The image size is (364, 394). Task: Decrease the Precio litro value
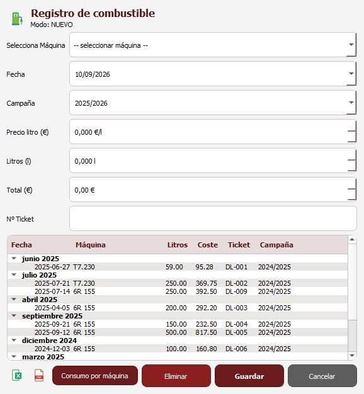(351, 137)
